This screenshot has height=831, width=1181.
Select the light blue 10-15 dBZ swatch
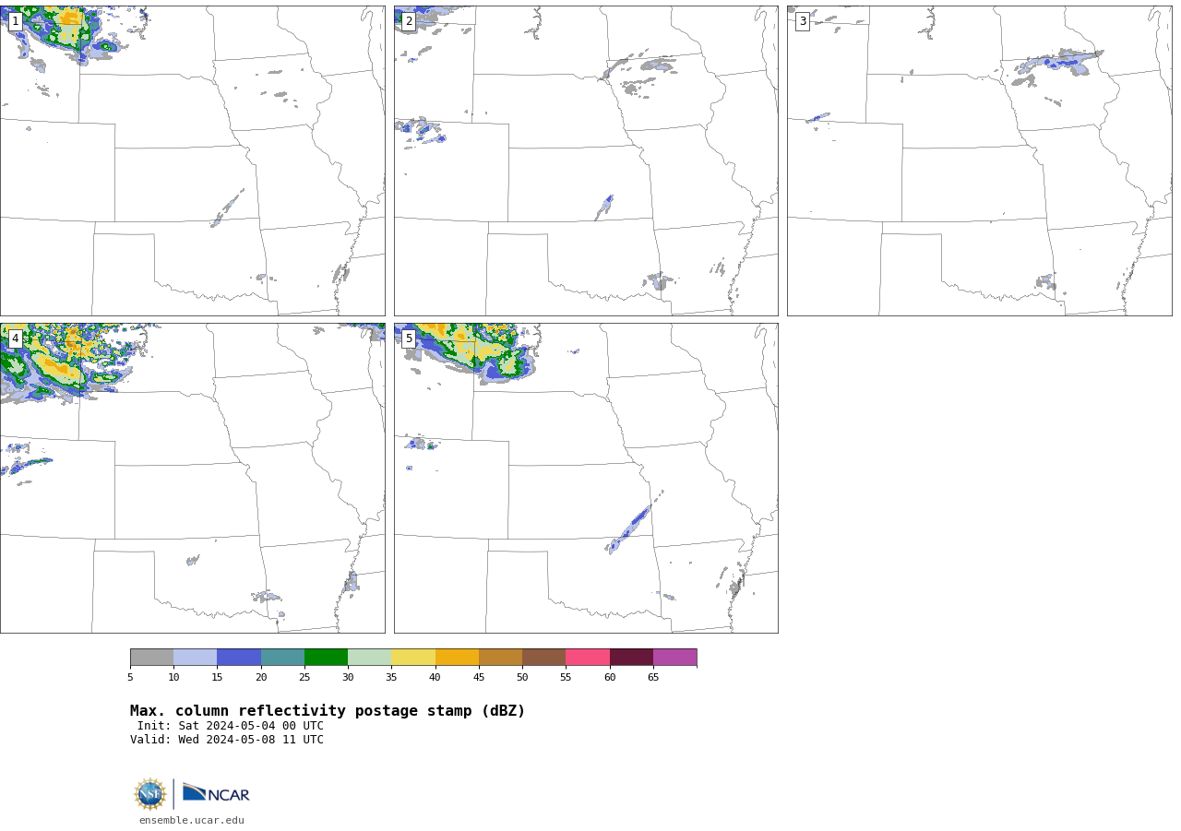196,658
